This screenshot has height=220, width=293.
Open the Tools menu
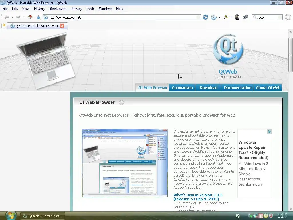pyautogui.click(x=90, y=9)
